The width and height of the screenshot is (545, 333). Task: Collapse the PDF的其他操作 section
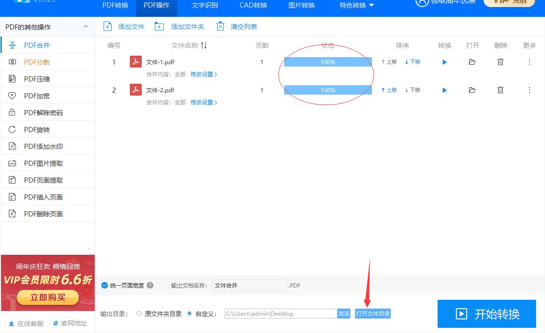point(86,27)
